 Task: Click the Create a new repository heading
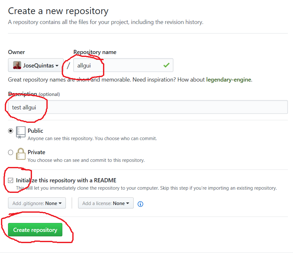pos(58,11)
